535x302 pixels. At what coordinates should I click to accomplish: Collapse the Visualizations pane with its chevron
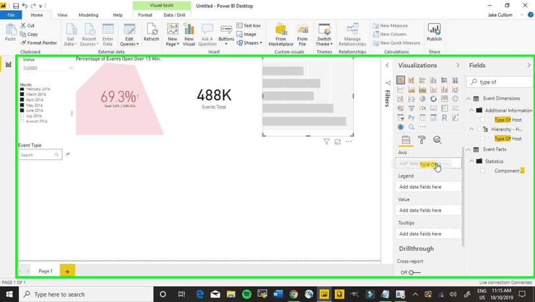coord(457,65)
